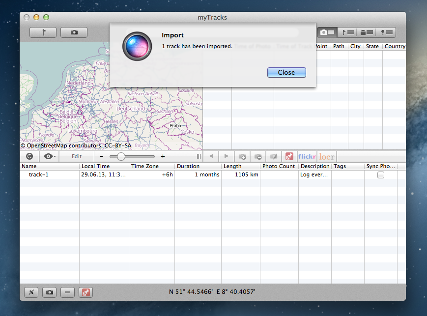Close the Import dialog
Viewport: 427px width, 316px height.
(x=286, y=72)
